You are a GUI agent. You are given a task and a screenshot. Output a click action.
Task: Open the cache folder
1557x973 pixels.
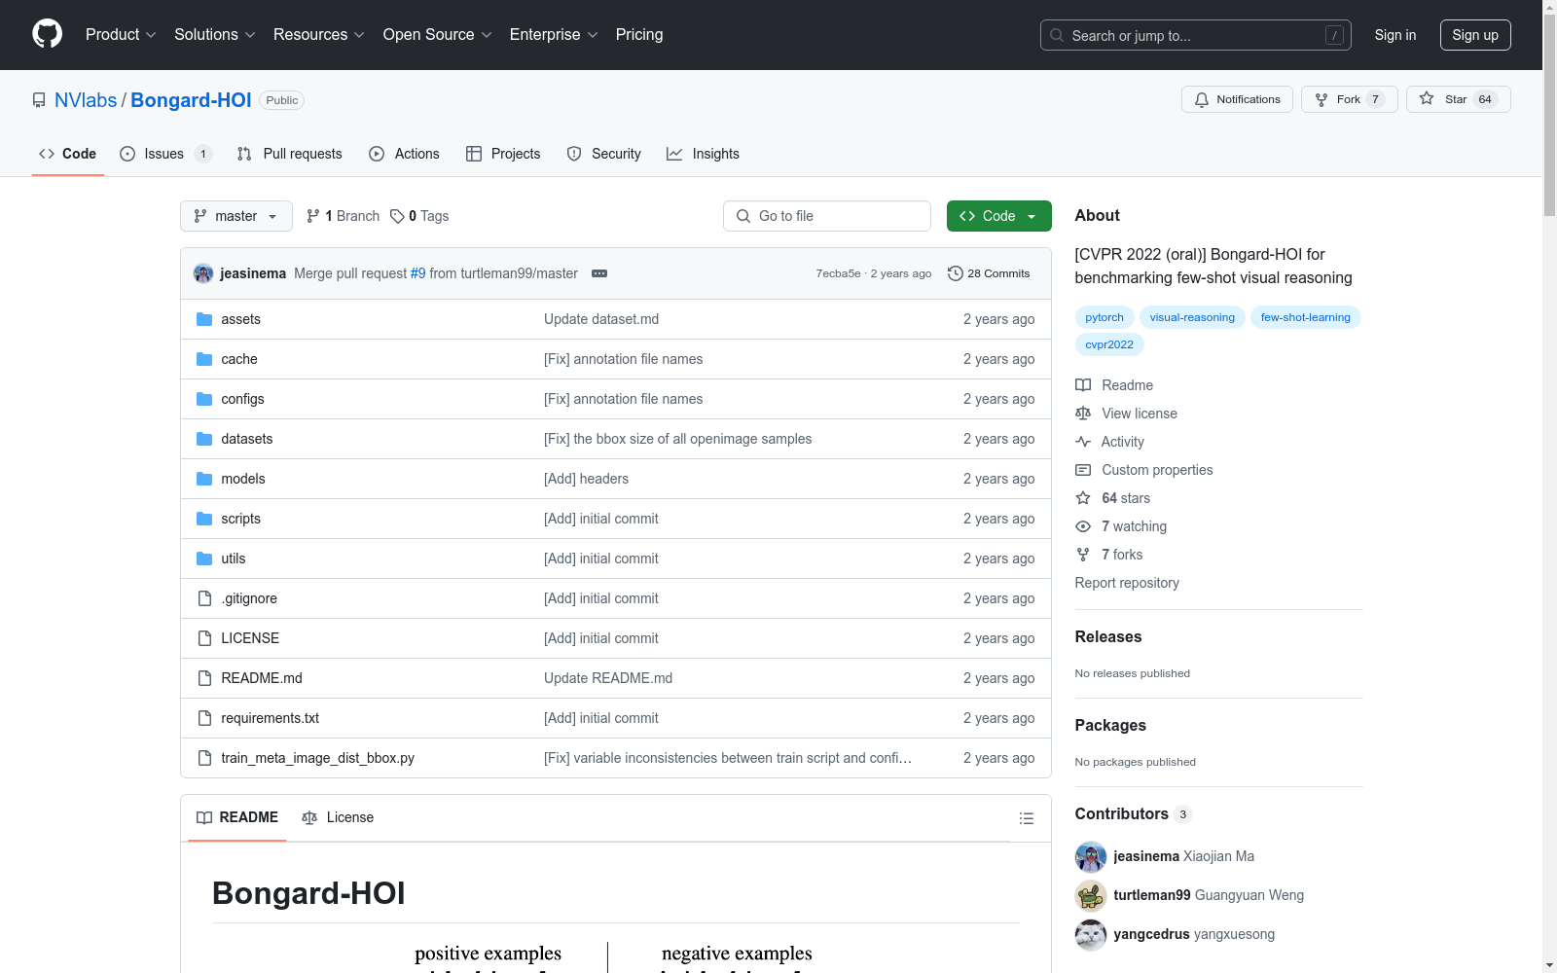click(239, 359)
